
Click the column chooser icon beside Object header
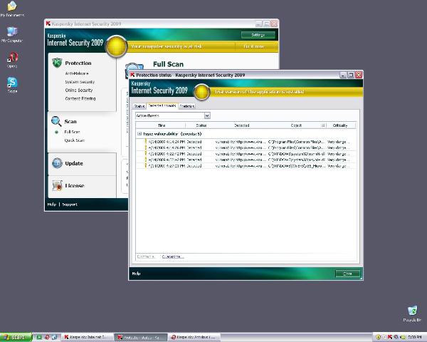[323, 125]
